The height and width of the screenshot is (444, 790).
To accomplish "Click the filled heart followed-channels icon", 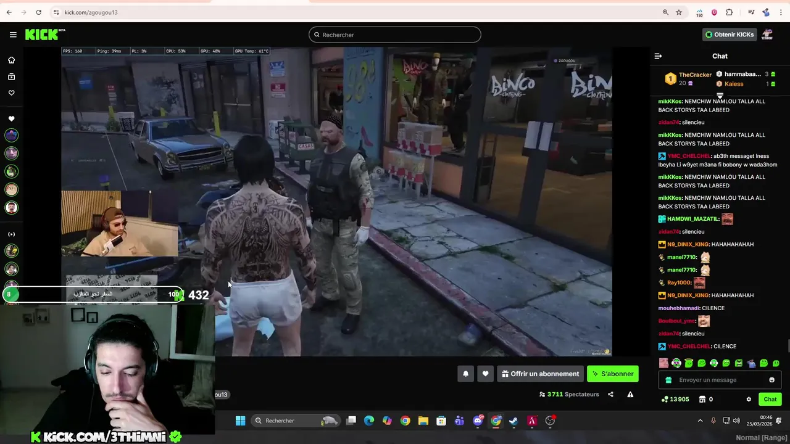I will (11, 118).
